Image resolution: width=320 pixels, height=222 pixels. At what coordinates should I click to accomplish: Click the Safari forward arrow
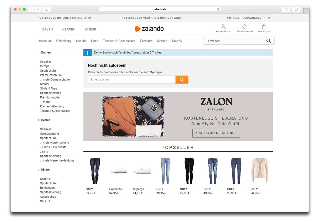click(x=37, y=9)
